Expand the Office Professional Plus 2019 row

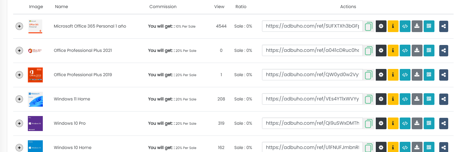(x=19, y=75)
